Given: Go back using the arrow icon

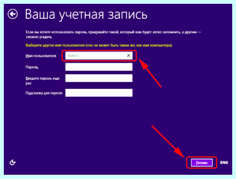Looking at the screenshot, I should click(13, 14).
